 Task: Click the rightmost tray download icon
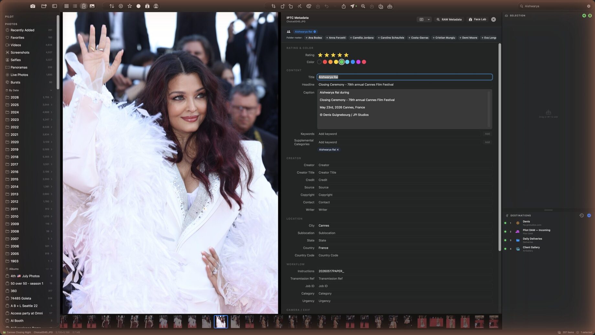pyautogui.click(x=390, y=6)
